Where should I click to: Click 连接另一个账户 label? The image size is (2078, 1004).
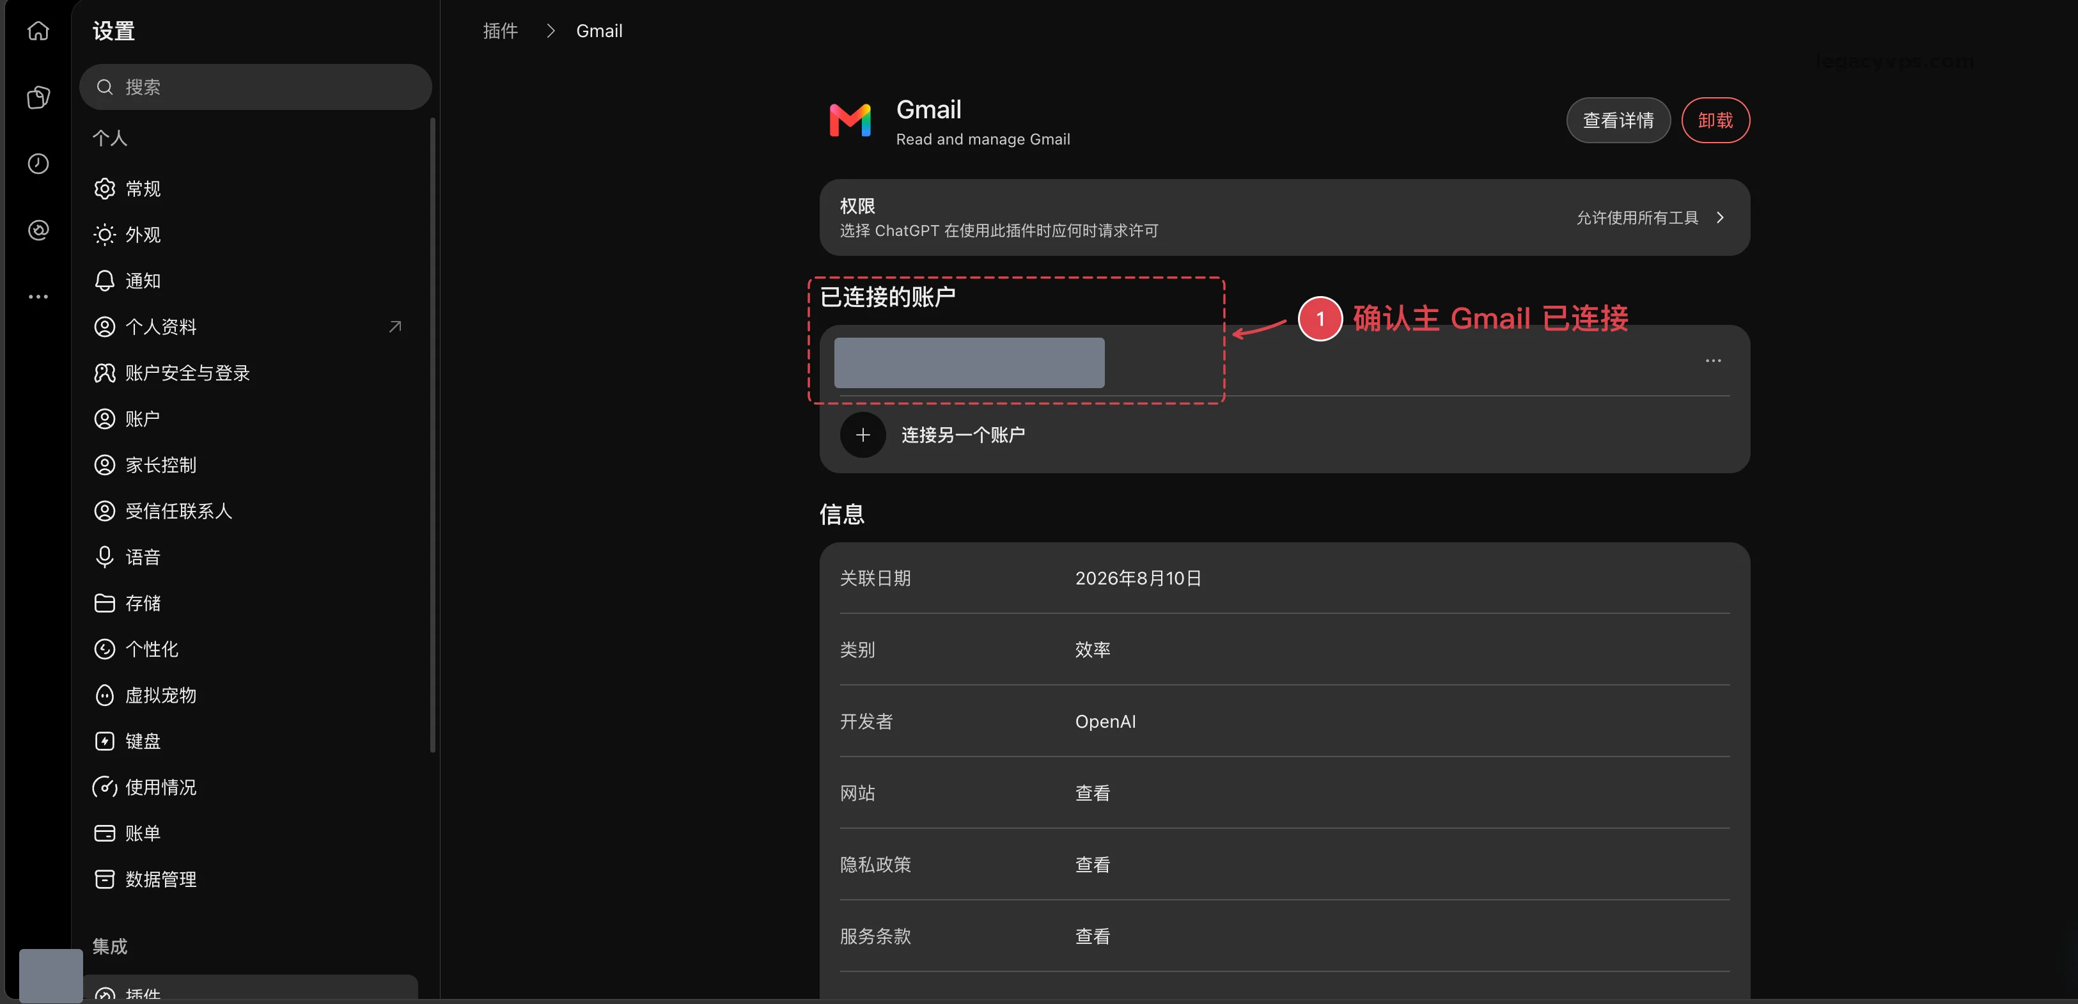pos(963,435)
